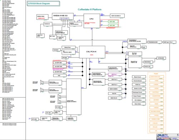Select the CNL PCH-H block
The height and width of the screenshot is (140, 179).
tap(92, 52)
